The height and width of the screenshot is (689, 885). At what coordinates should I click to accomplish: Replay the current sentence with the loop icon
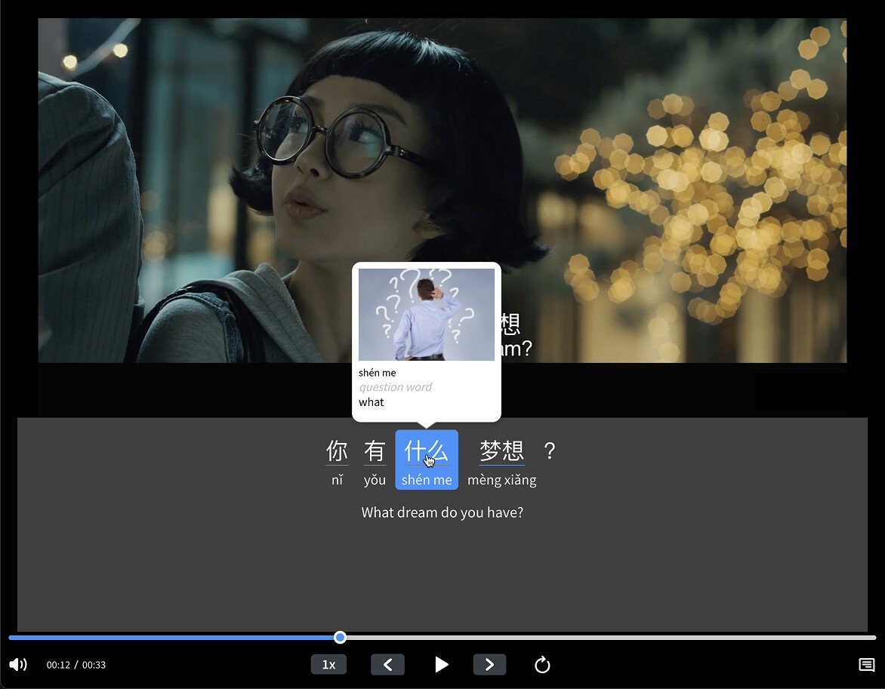click(x=542, y=664)
